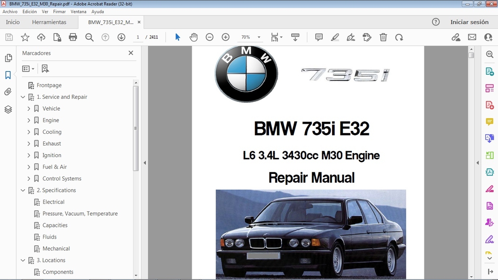Viewport: 498px width, 280px height.
Task: Open the page thumbnails panel
Action: 8,58
